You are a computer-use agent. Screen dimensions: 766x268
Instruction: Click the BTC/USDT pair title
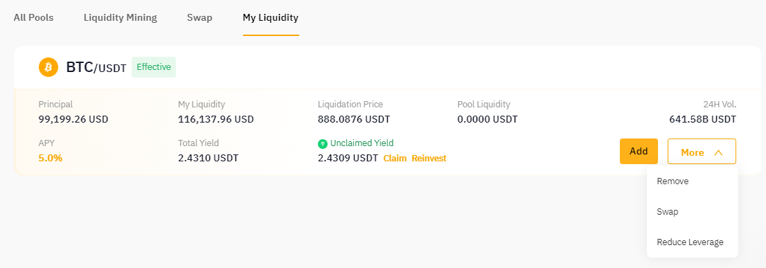point(96,67)
